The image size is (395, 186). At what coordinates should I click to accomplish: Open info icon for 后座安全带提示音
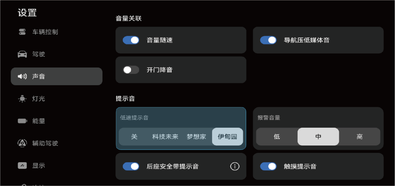click(x=235, y=166)
